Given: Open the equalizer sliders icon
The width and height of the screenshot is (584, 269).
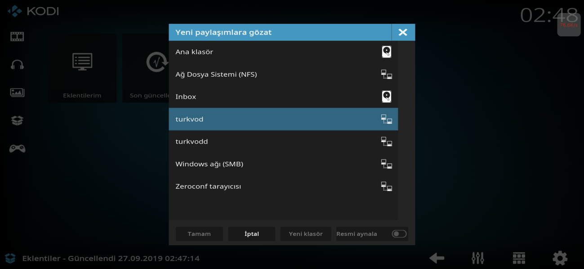Looking at the screenshot, I should 477,258.
